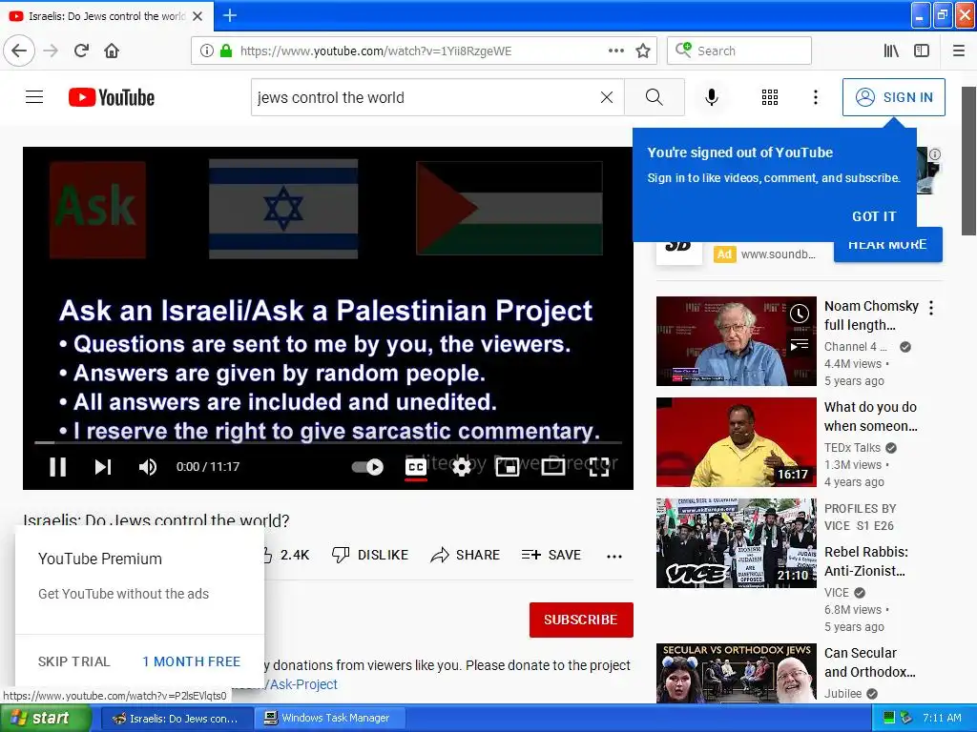977x732 pixels.
Task: Dismiss the signed-out notice with GOT IT
Action: 874,216
